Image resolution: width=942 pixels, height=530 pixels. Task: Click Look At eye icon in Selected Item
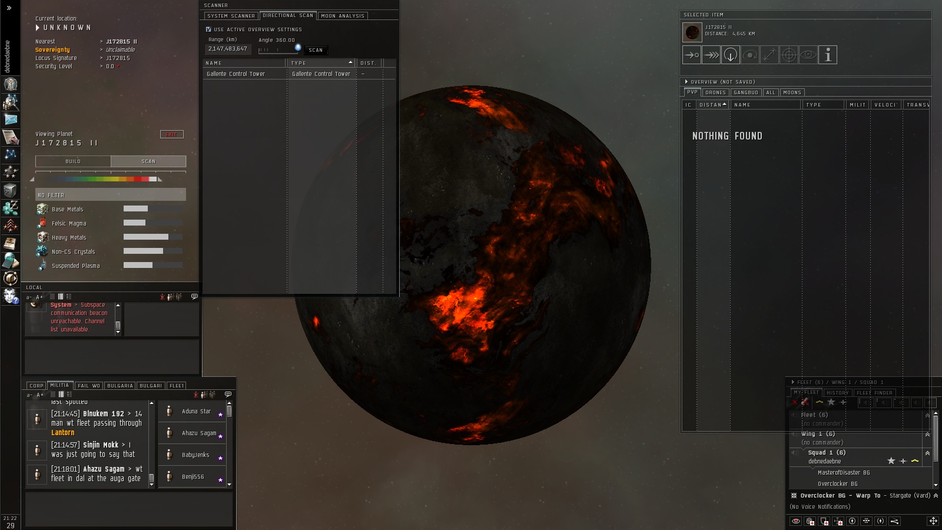pos(808,55)
